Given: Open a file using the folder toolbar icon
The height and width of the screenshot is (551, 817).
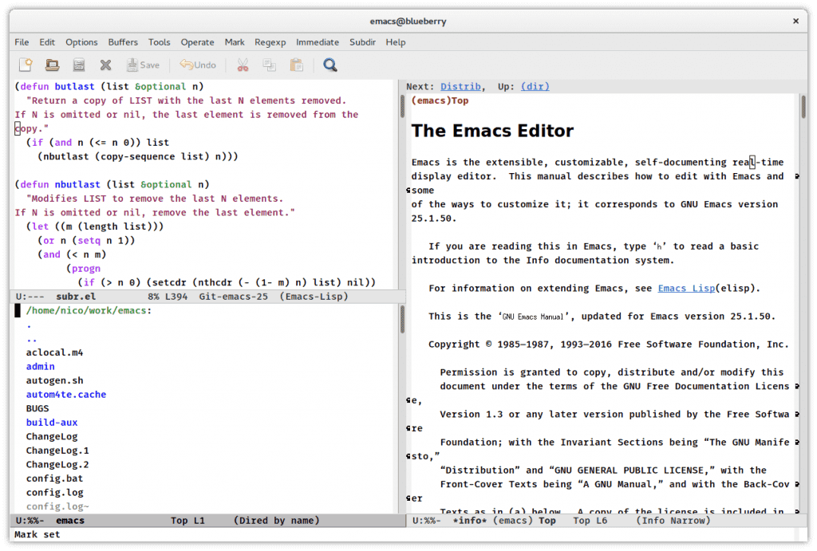Looking at the screenshot, I should click(x=52, y=65).
